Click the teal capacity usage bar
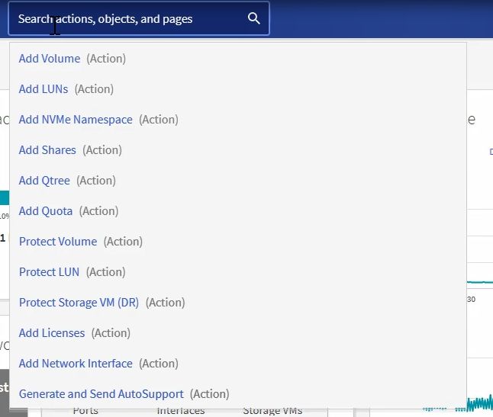 (5, 197)
